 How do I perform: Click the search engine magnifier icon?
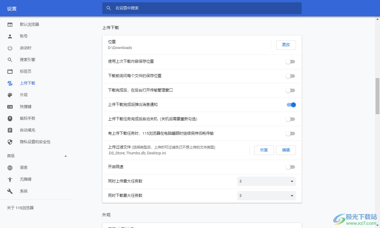[10, 60]
